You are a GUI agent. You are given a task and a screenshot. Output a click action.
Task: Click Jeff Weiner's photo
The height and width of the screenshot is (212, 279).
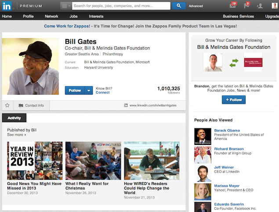pos(203,173)
